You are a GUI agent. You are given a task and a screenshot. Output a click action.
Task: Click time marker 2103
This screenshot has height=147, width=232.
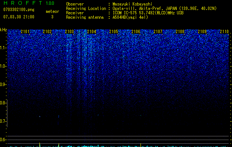pyautogui.click(x=69, y=32)
